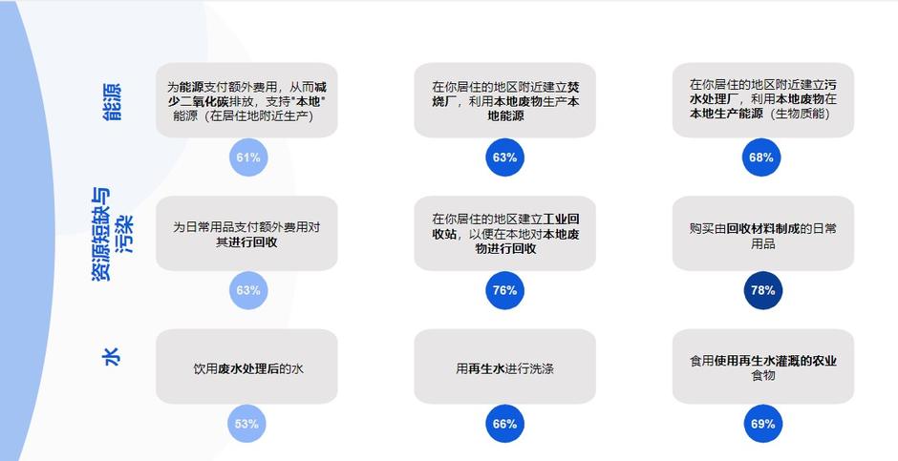Click the 饮用废水处理后的水 card
The width and height of the screenshot is (898, 461).
pyautogui.click(x=246, y=367)
